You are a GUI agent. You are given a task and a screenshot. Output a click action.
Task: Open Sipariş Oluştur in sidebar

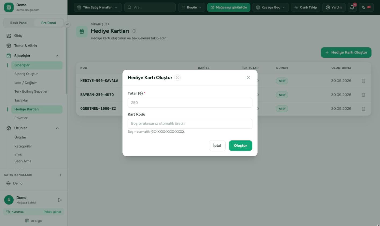pyautogui.click(x=26, y=74)
